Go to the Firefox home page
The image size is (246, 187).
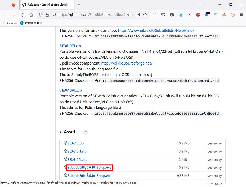coord(31,15)
